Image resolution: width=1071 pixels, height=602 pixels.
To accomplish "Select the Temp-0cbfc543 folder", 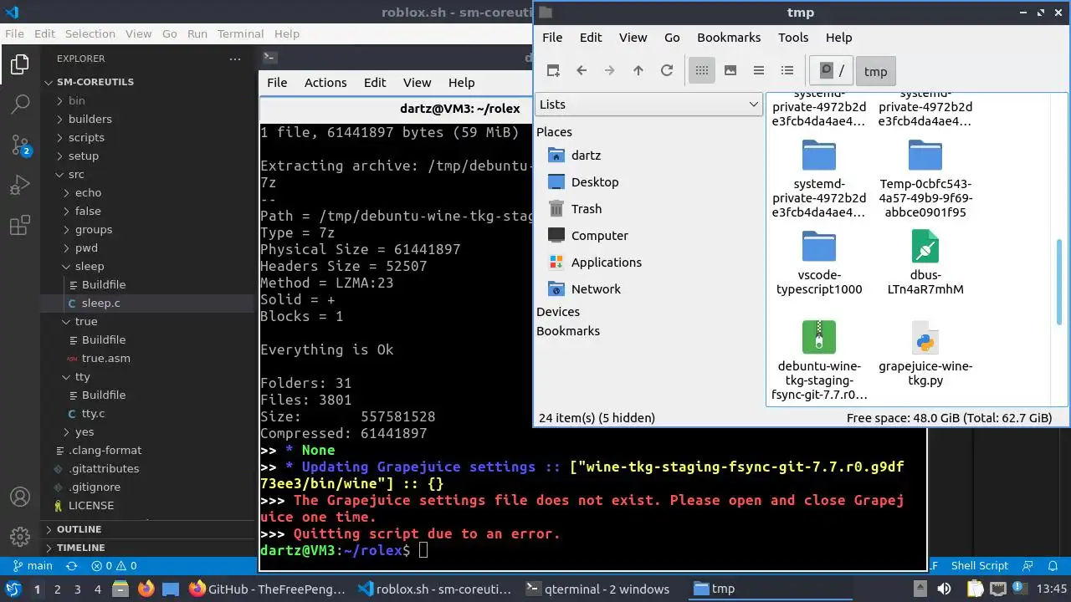I will [x=925, y=178].
